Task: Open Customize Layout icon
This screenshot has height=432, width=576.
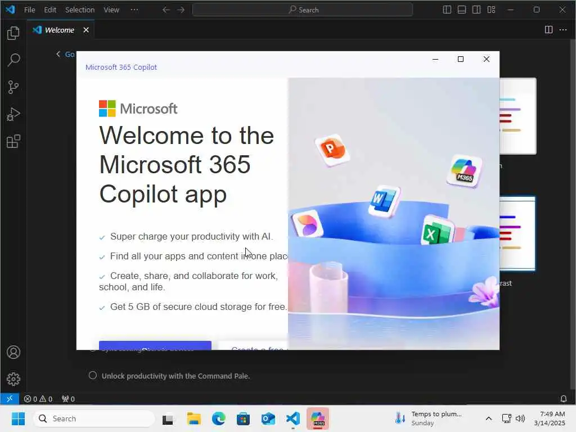Action: tap(491, 10)
